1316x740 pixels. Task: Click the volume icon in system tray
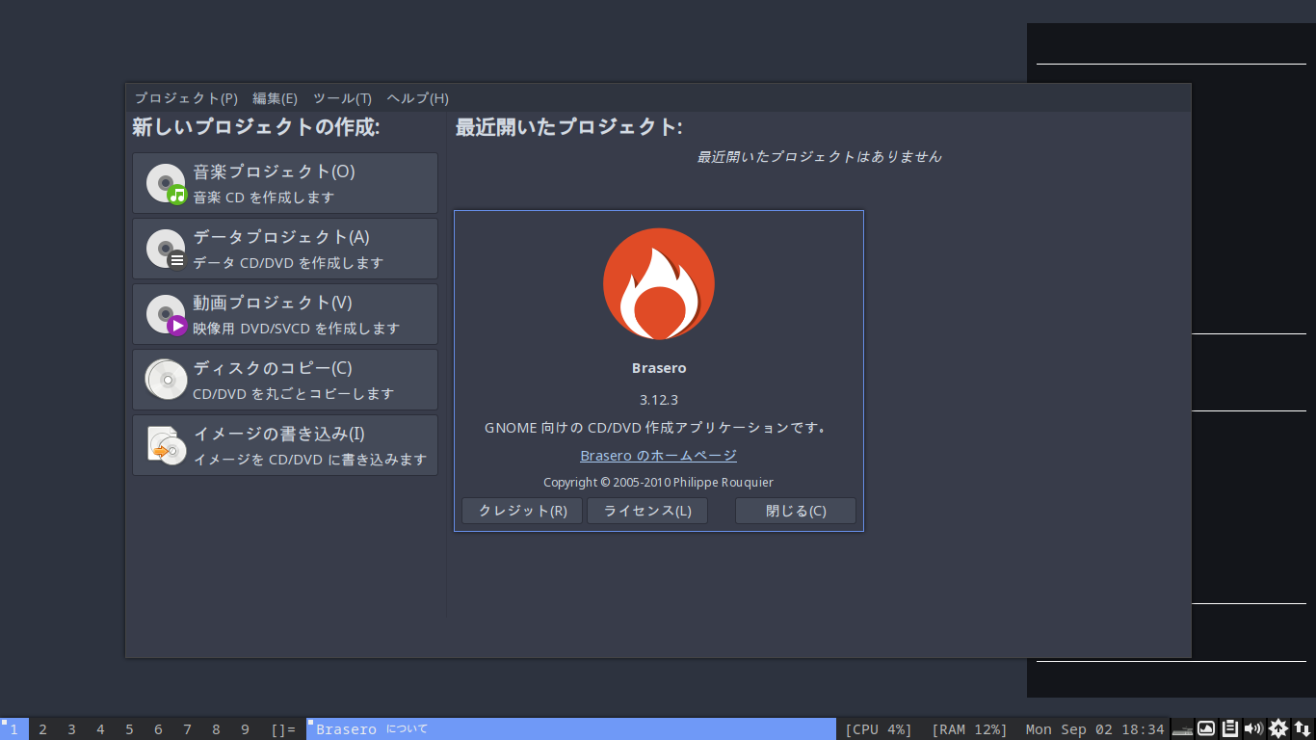point(1253,728)
